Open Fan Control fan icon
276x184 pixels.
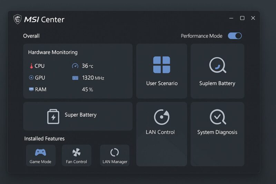[76, 152]
